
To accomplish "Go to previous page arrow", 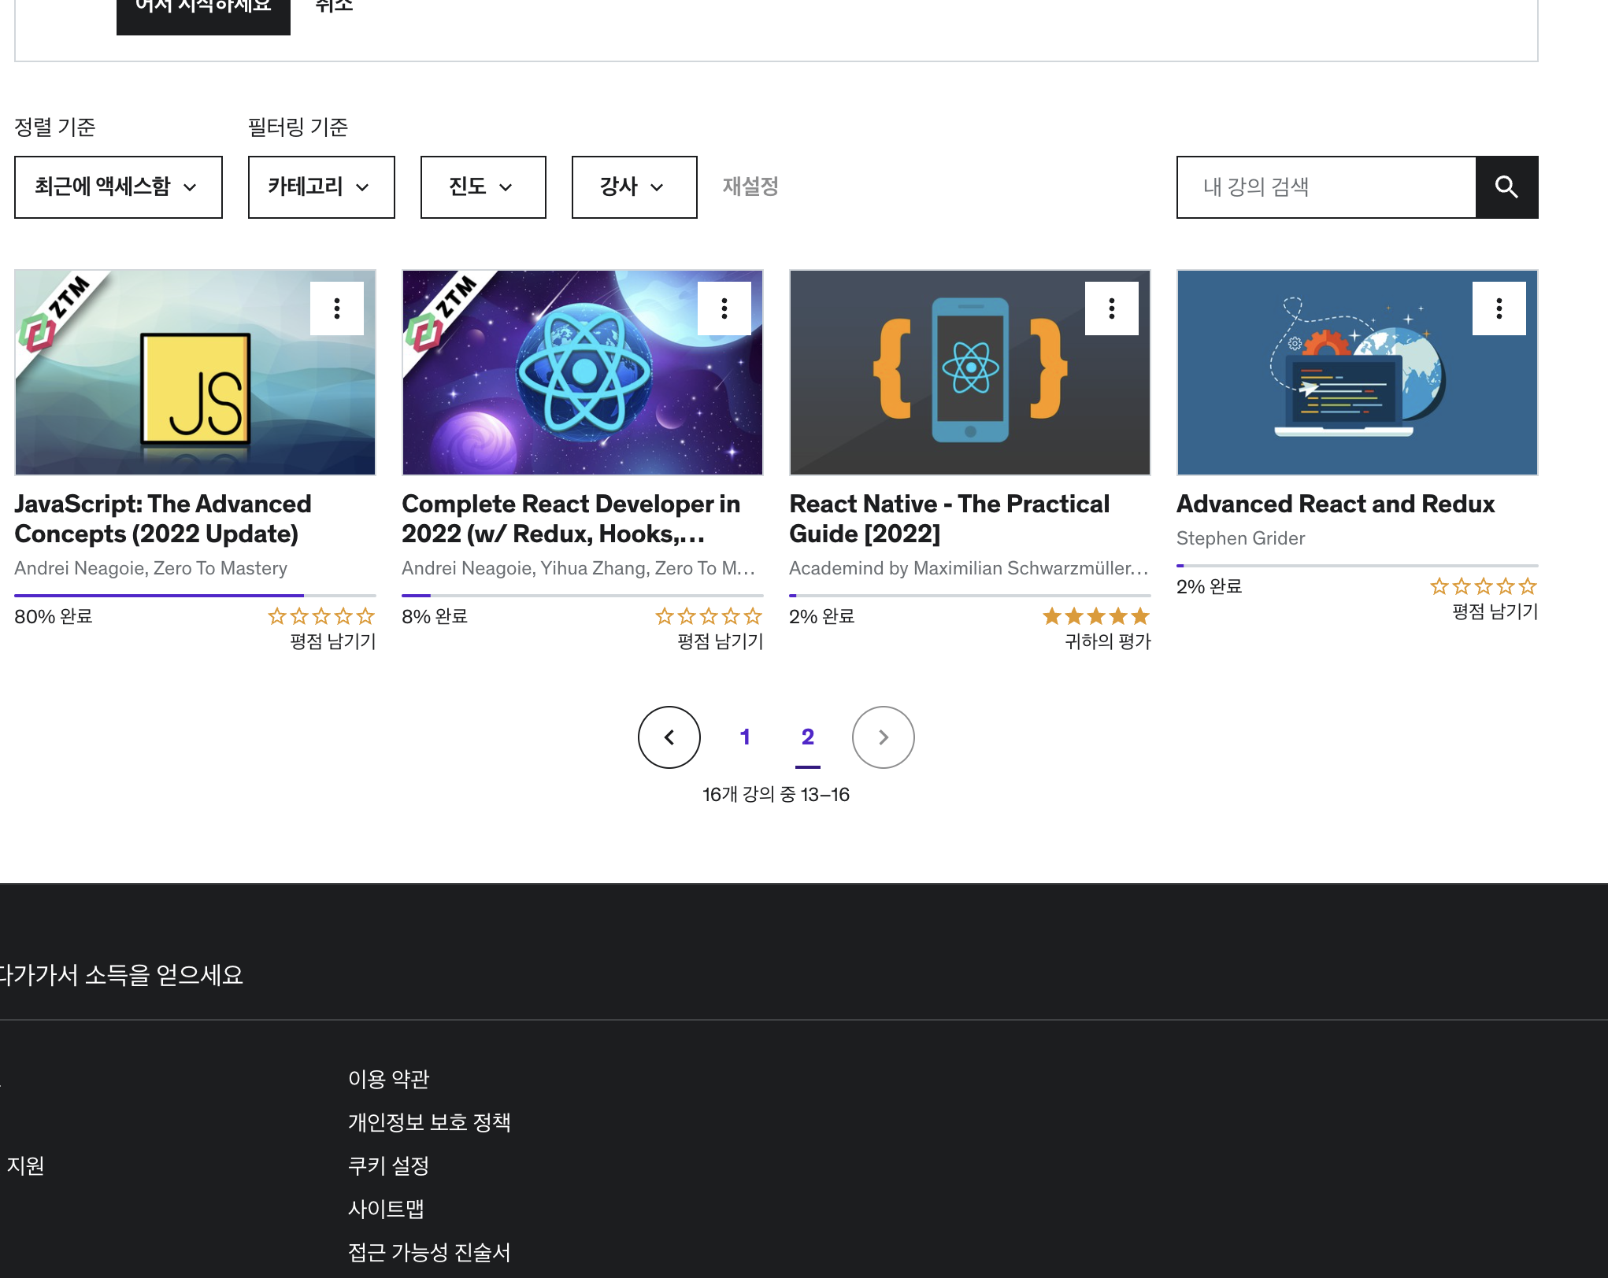I will click(x=669, y=737).
